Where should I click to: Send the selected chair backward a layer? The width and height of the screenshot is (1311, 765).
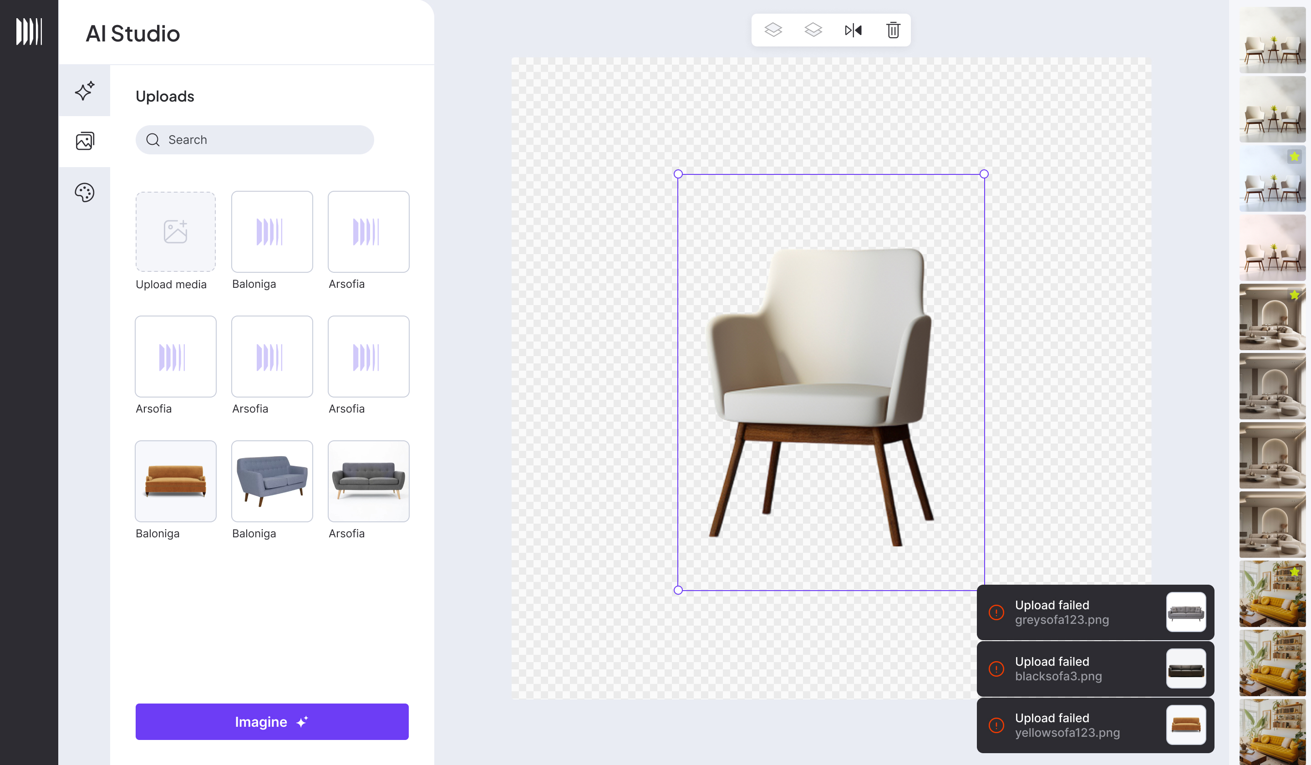pyautogui.click(x=813, y=30)
